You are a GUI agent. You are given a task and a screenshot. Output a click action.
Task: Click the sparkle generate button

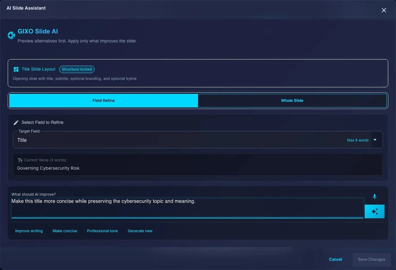pos(374,211)
